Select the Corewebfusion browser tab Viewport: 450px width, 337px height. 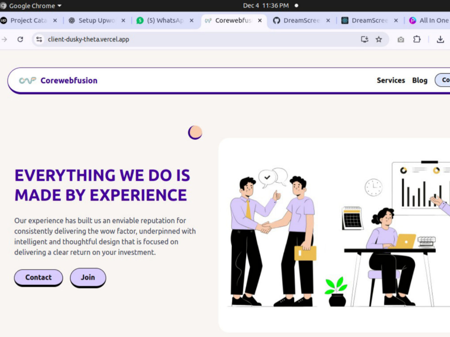[233, 20]
